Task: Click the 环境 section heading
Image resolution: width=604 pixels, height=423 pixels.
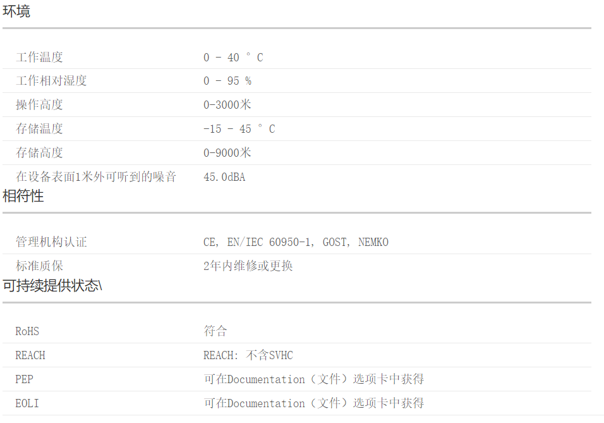Action: [16, 11]
